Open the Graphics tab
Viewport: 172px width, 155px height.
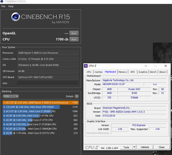tap(143, 72)
